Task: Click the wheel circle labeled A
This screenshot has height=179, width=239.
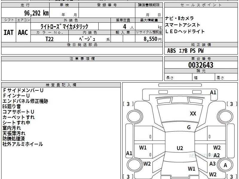Action: coord(225,165)
